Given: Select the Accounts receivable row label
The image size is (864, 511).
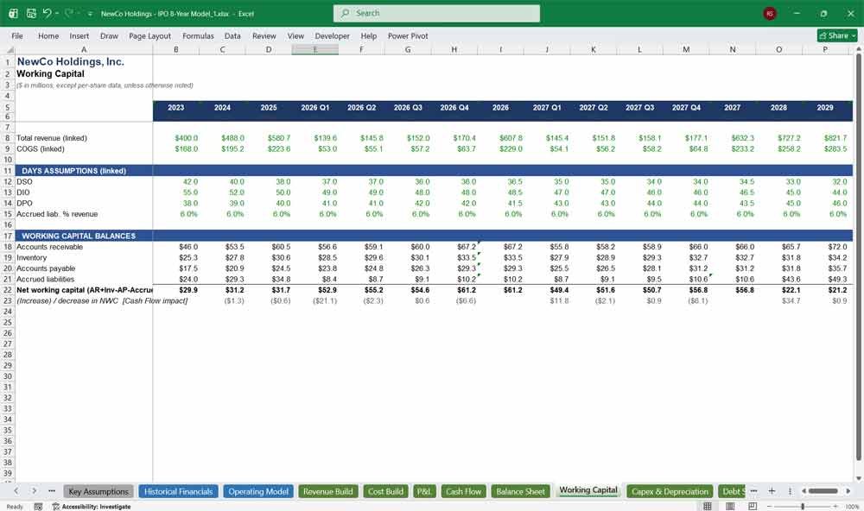Looking at the screenshot, I should [x=49, y=247].
